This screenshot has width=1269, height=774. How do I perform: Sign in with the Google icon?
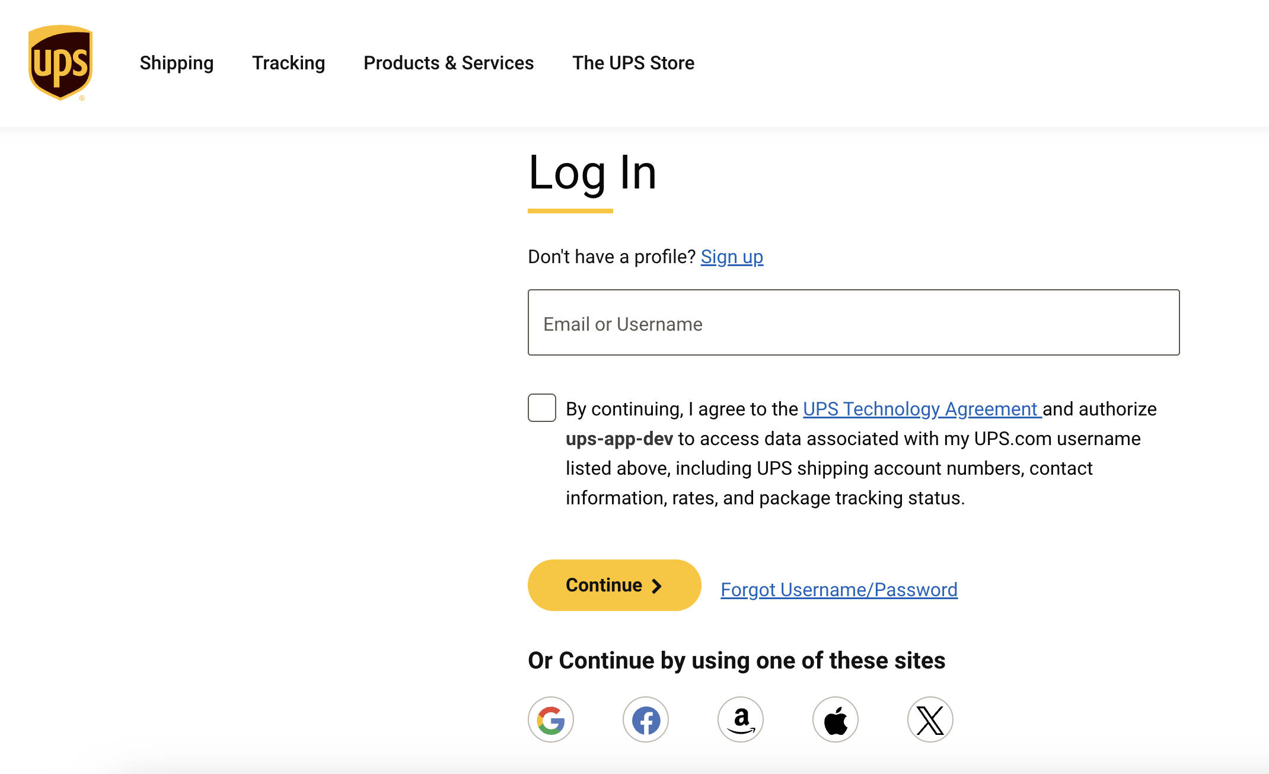(550, 719)
